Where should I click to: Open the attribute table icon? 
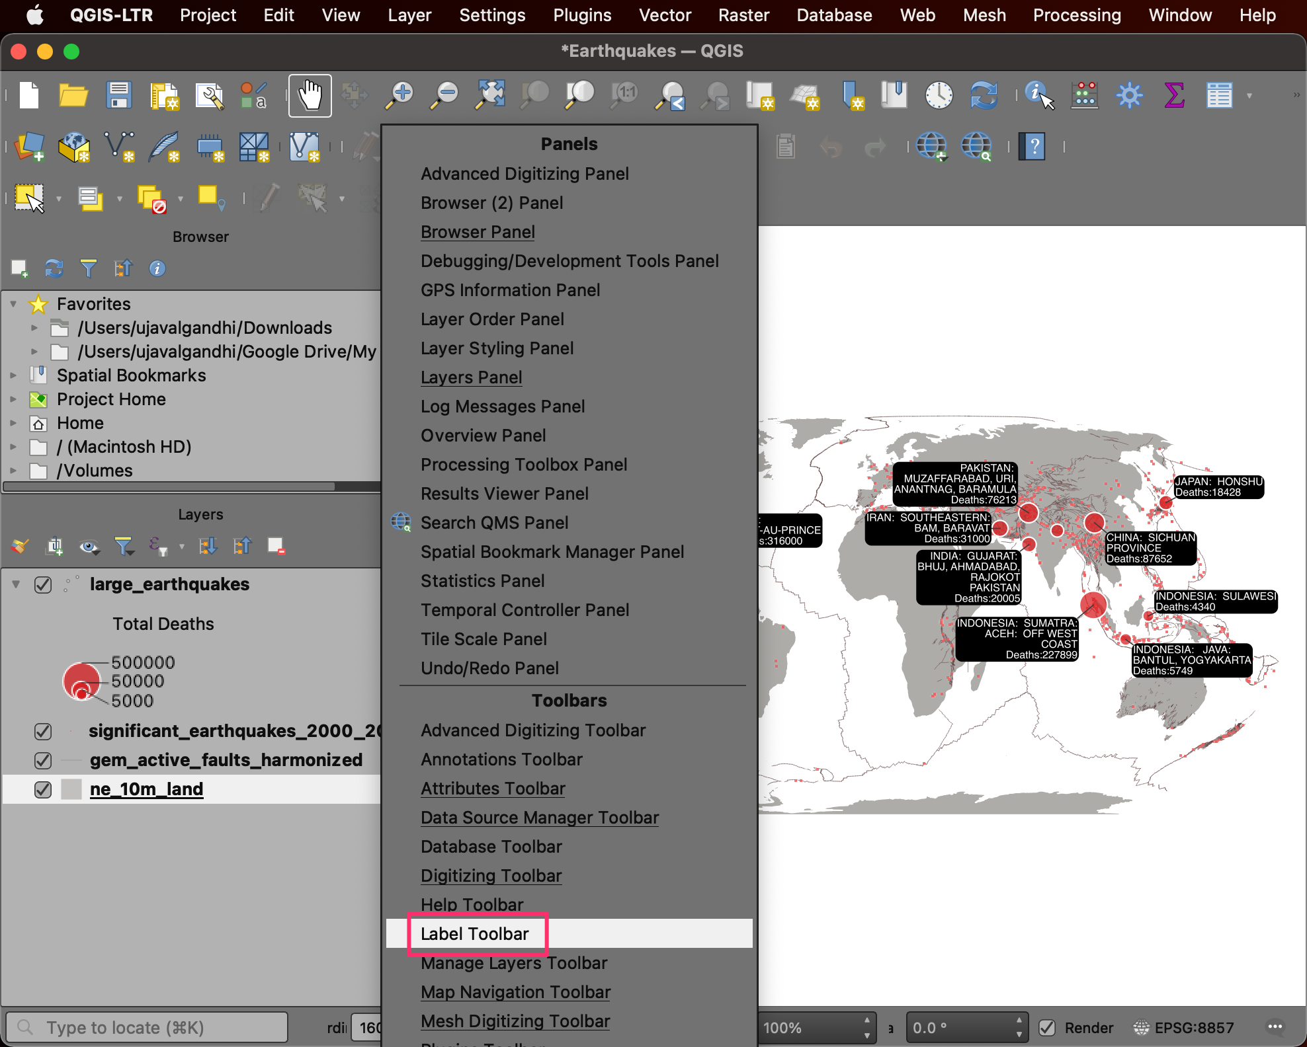click(1219, 95)
